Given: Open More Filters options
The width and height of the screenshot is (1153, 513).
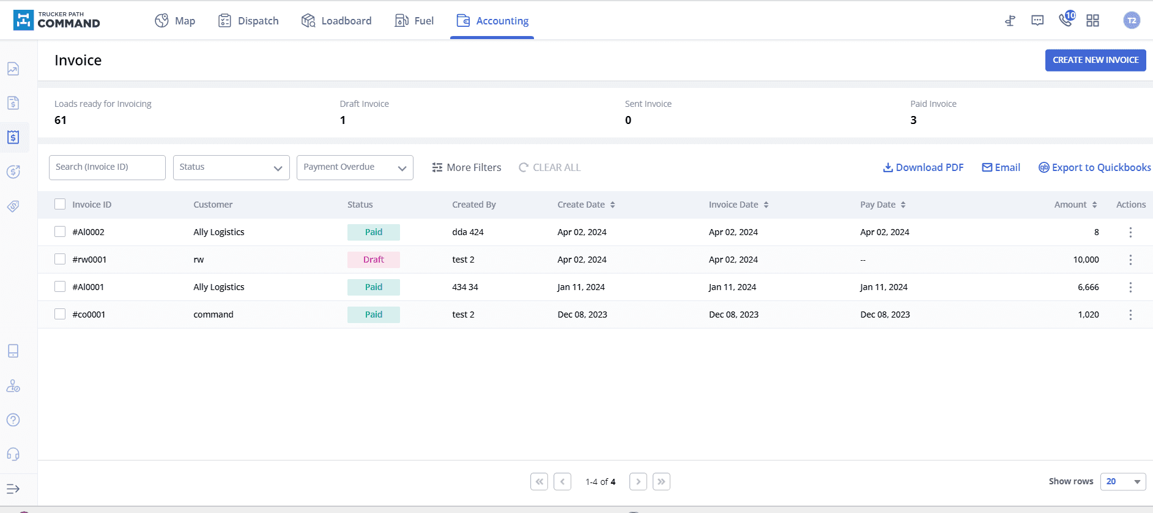Looking at the screenshot, I should (467, 167).
